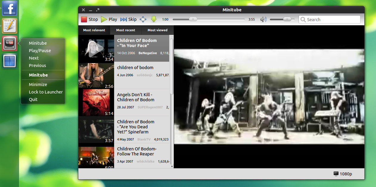Click the magnifier icon in search box

pos(303,20)
